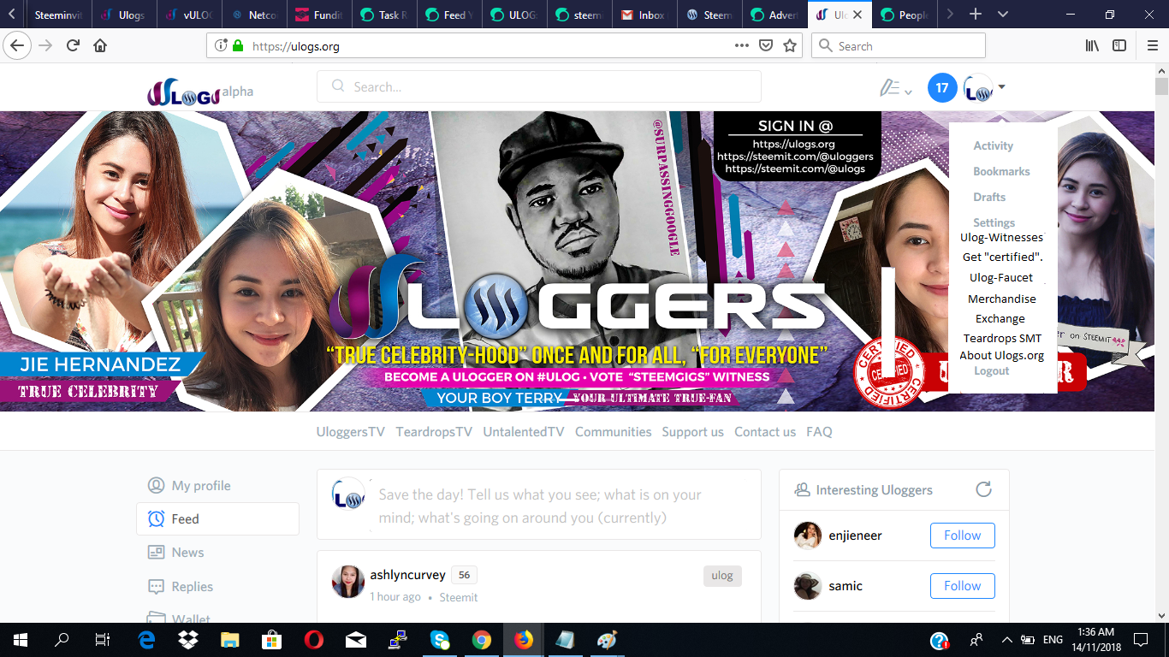Open the list all tabs dropdown

(x=1003, y=15)
